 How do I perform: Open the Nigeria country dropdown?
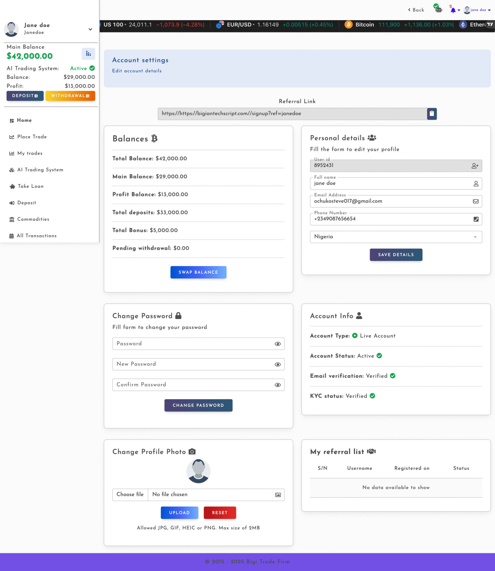(x=396, y=237)
